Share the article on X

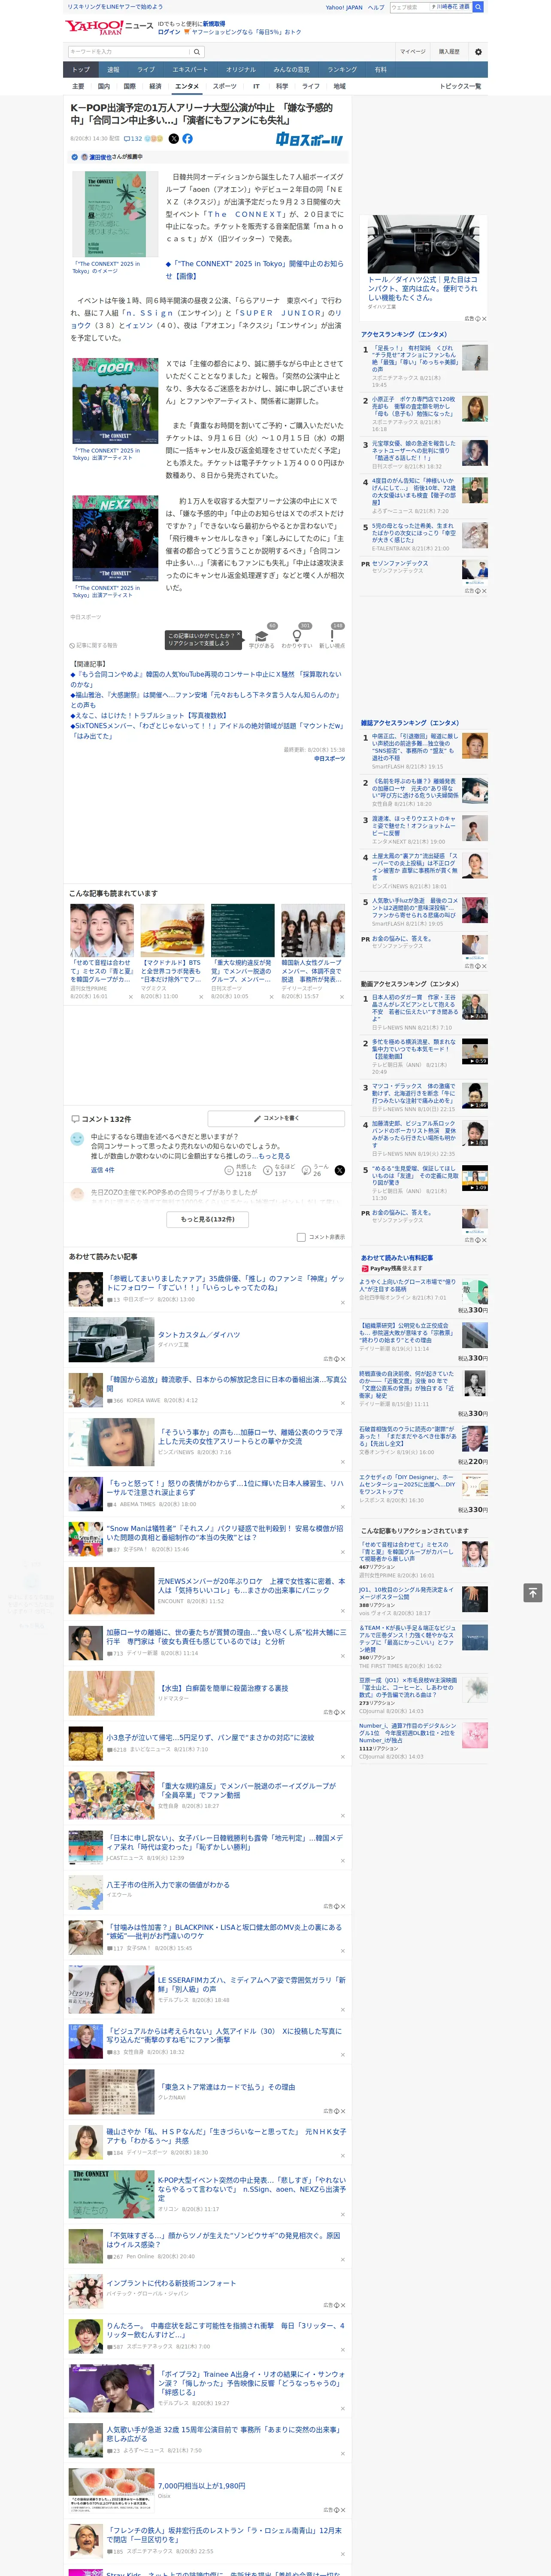(x=174, y=139)
